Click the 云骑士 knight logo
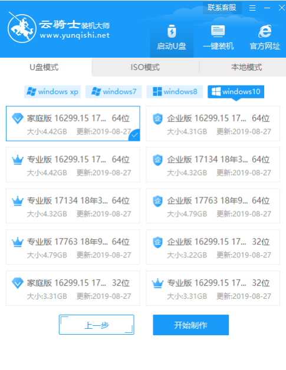This screenshot has height=370, width=286. 22,28
